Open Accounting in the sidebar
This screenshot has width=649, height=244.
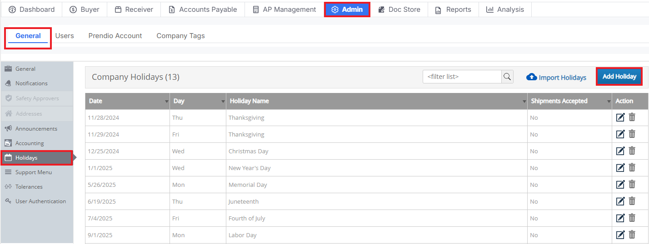click(37, 143)
